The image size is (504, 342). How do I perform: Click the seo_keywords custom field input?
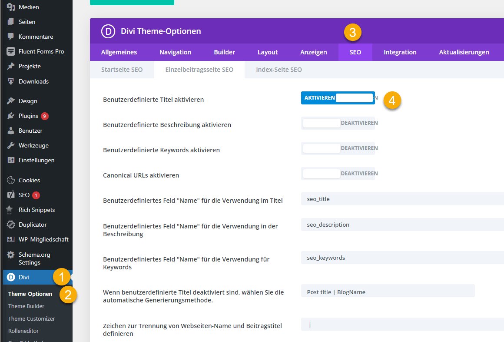pyautogui.click(x=402, y=258)
